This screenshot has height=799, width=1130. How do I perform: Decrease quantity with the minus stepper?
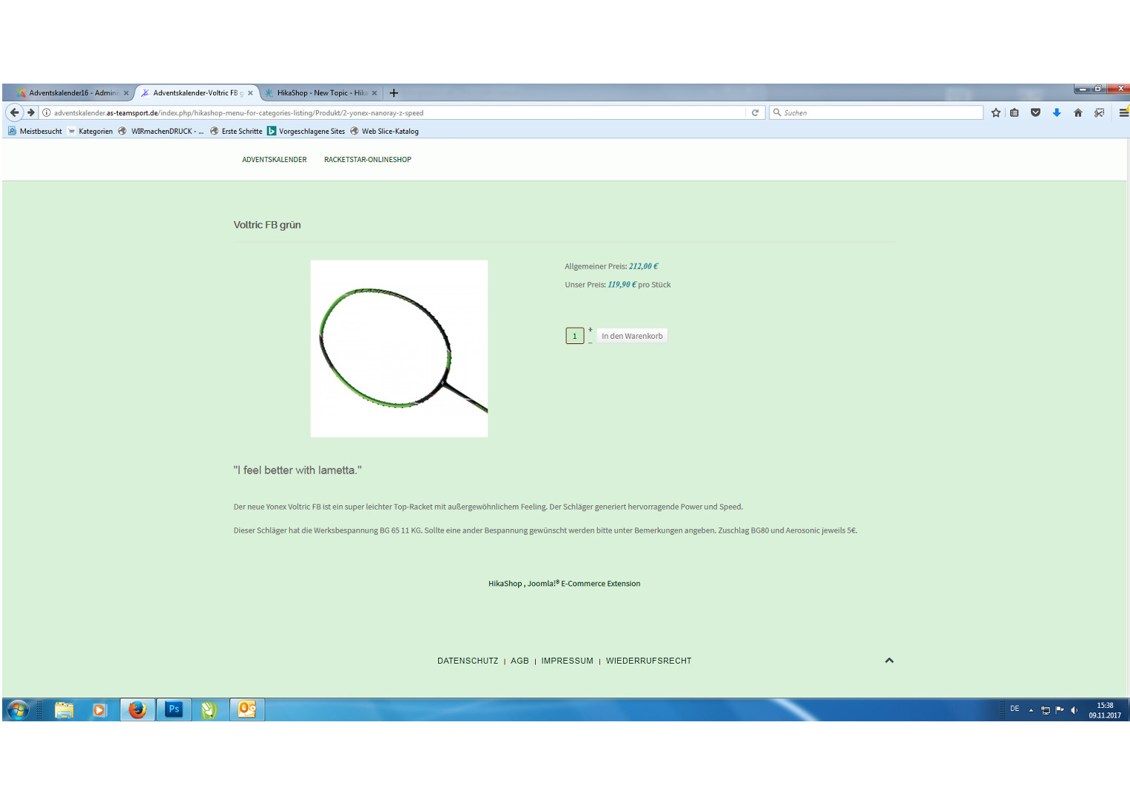point(591,342)
